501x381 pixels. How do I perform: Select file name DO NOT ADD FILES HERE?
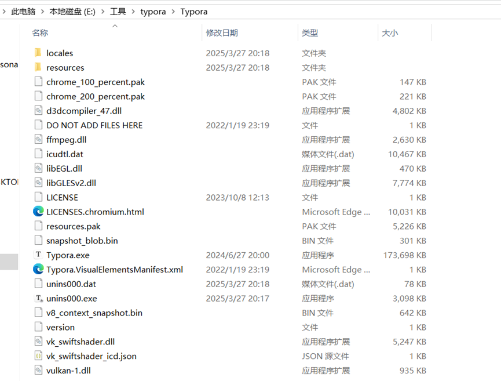tap(94, 125)
